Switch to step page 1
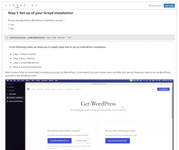Screen dimensions: 179x150 pyautogui.click(x=10, y=5)
